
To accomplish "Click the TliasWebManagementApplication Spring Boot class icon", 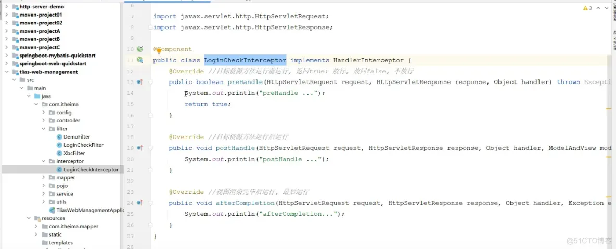I will 52,210.
